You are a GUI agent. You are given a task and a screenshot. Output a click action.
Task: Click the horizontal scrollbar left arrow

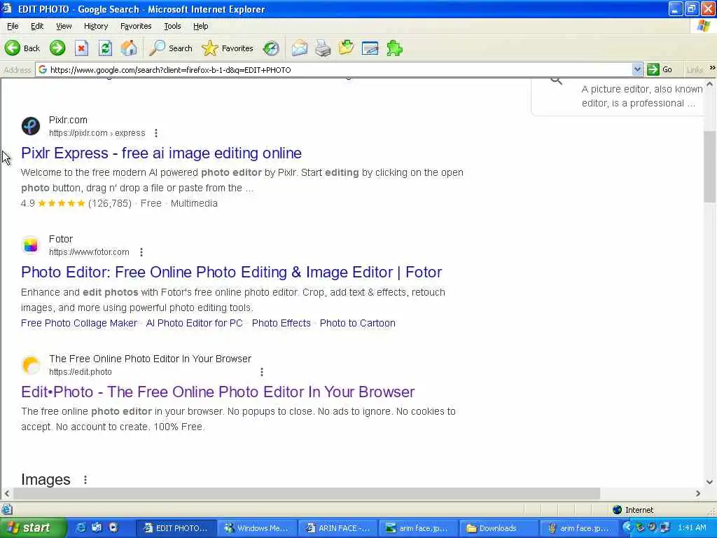point(6,494)
